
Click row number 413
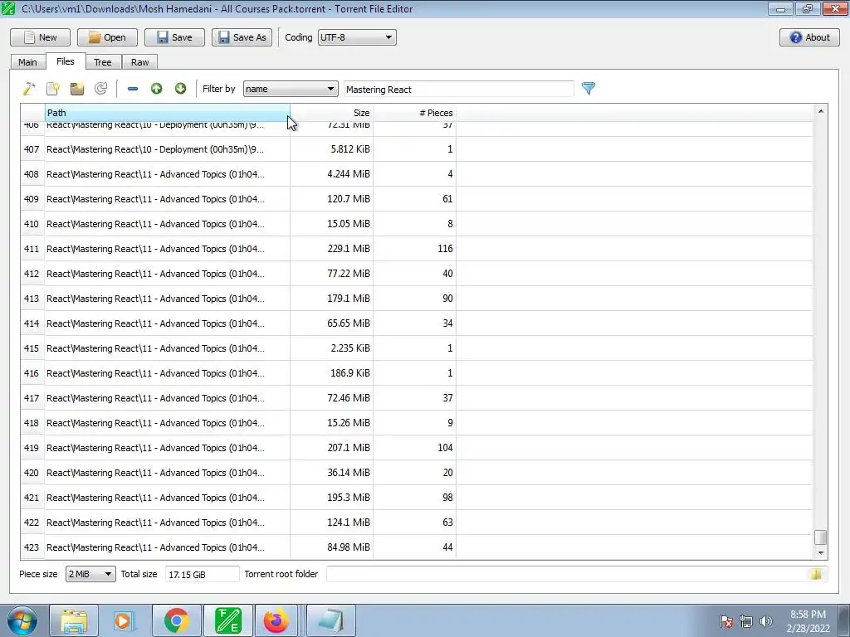tap(32, 299)
